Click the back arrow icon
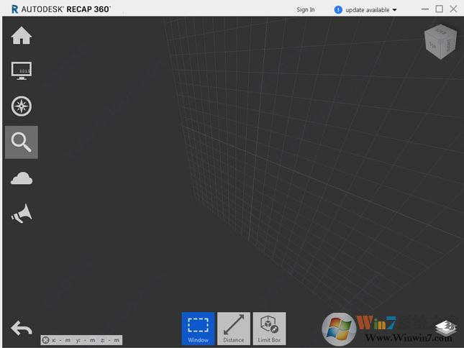This screenshot has height=348, width=464. point(22,329)
